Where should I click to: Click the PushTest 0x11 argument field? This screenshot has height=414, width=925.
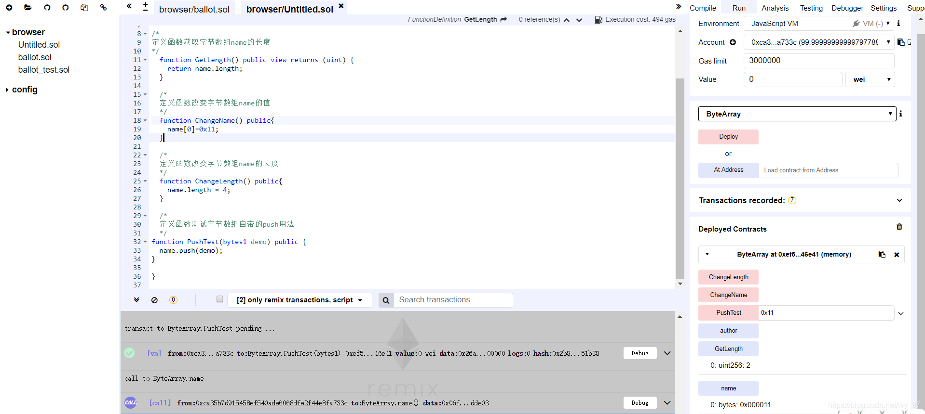(826, 313)
